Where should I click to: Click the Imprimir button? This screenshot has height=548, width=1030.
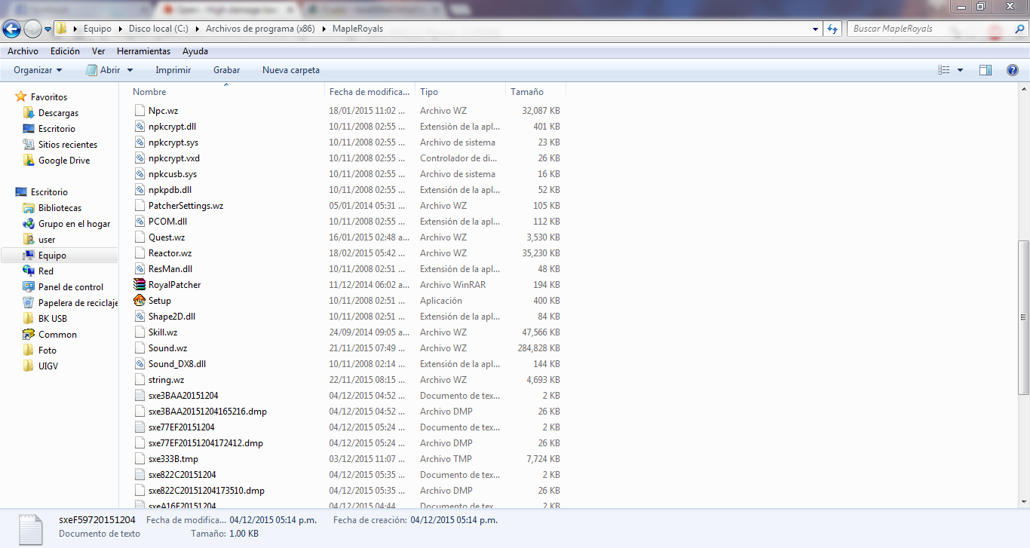(173, 70)
